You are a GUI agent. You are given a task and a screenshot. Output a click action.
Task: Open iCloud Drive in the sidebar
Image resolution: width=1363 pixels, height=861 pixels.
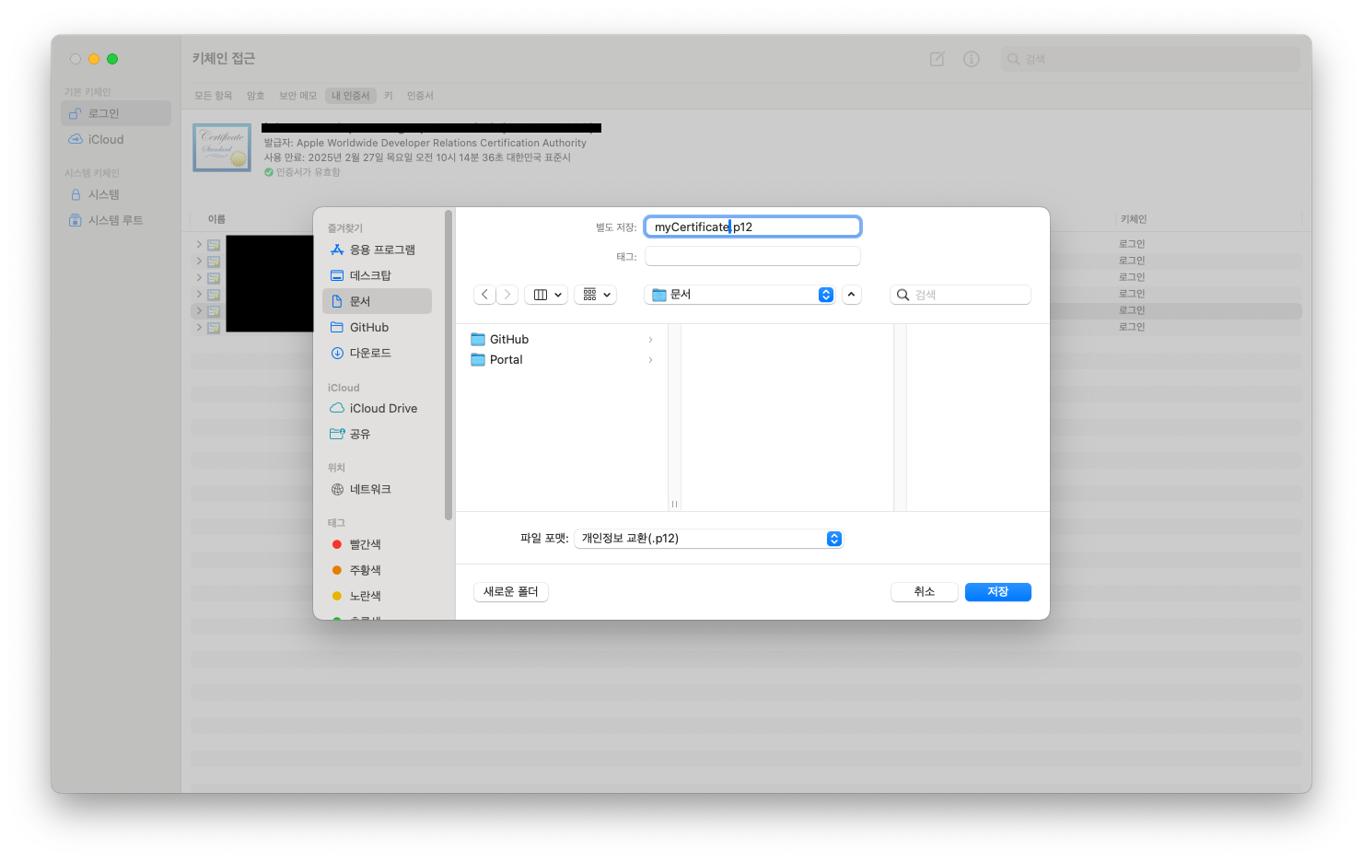click(x=378, y=408)
